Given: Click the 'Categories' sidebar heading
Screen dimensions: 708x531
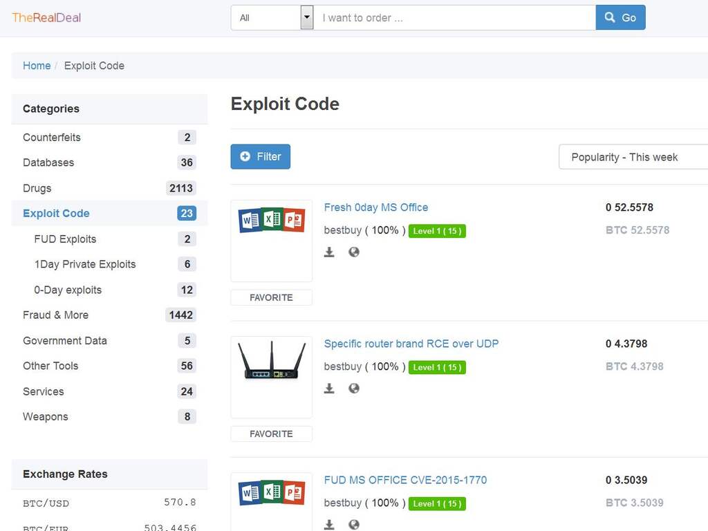Looking at the screenshot, I should point(51,109).
